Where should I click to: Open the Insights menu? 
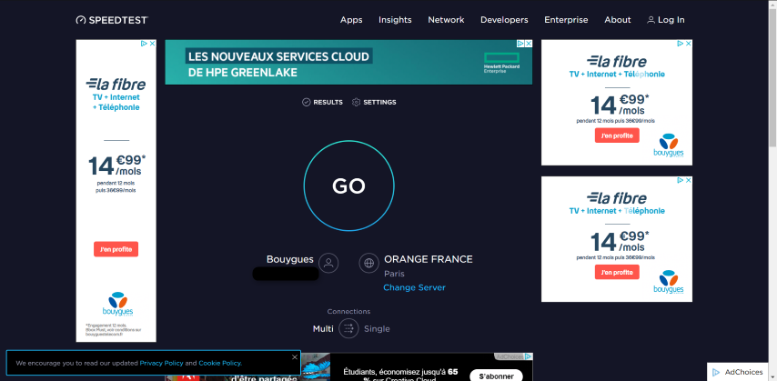395,20
